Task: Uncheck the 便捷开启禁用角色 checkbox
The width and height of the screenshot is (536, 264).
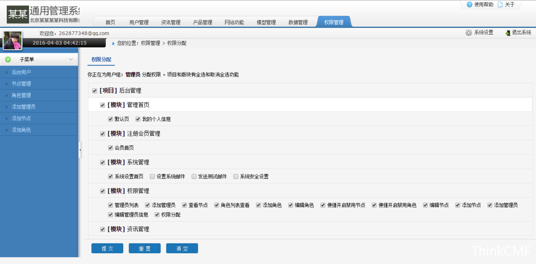Action: [374, 205]
